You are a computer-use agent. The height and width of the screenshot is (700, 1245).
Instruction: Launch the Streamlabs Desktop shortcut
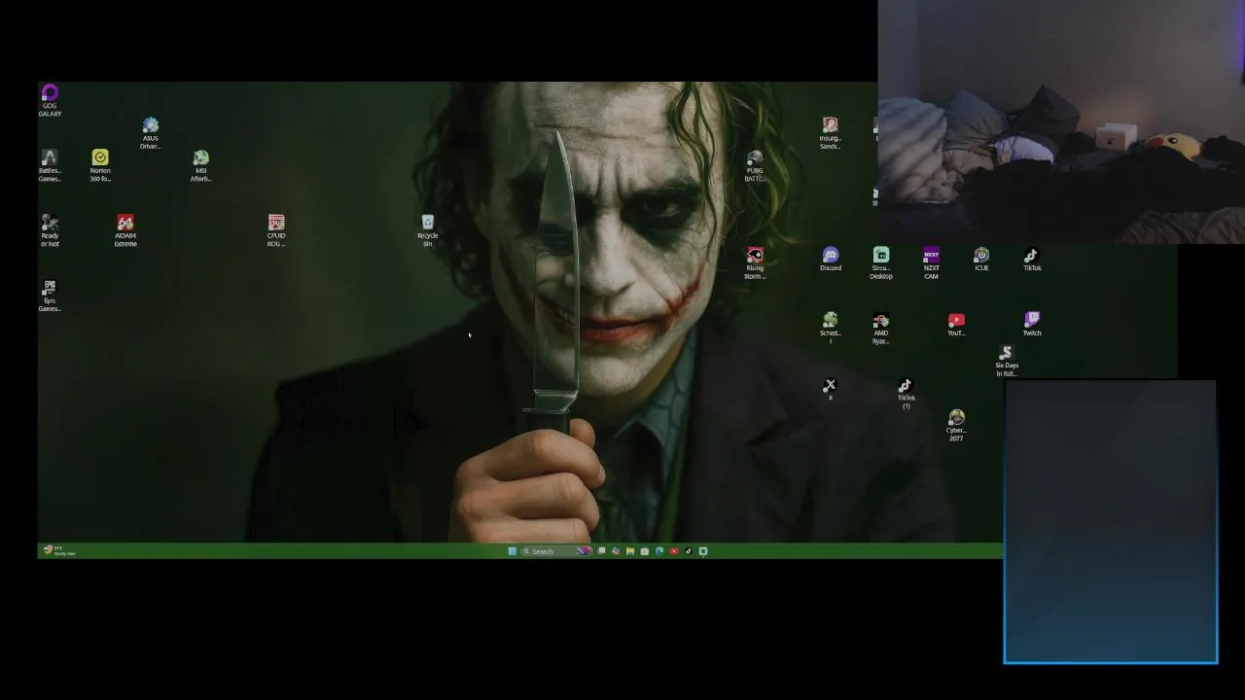point(880,262)
